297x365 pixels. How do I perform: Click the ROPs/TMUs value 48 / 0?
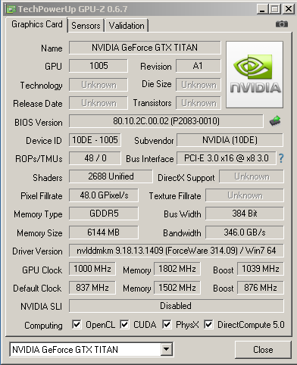click(x=95, y=158)
